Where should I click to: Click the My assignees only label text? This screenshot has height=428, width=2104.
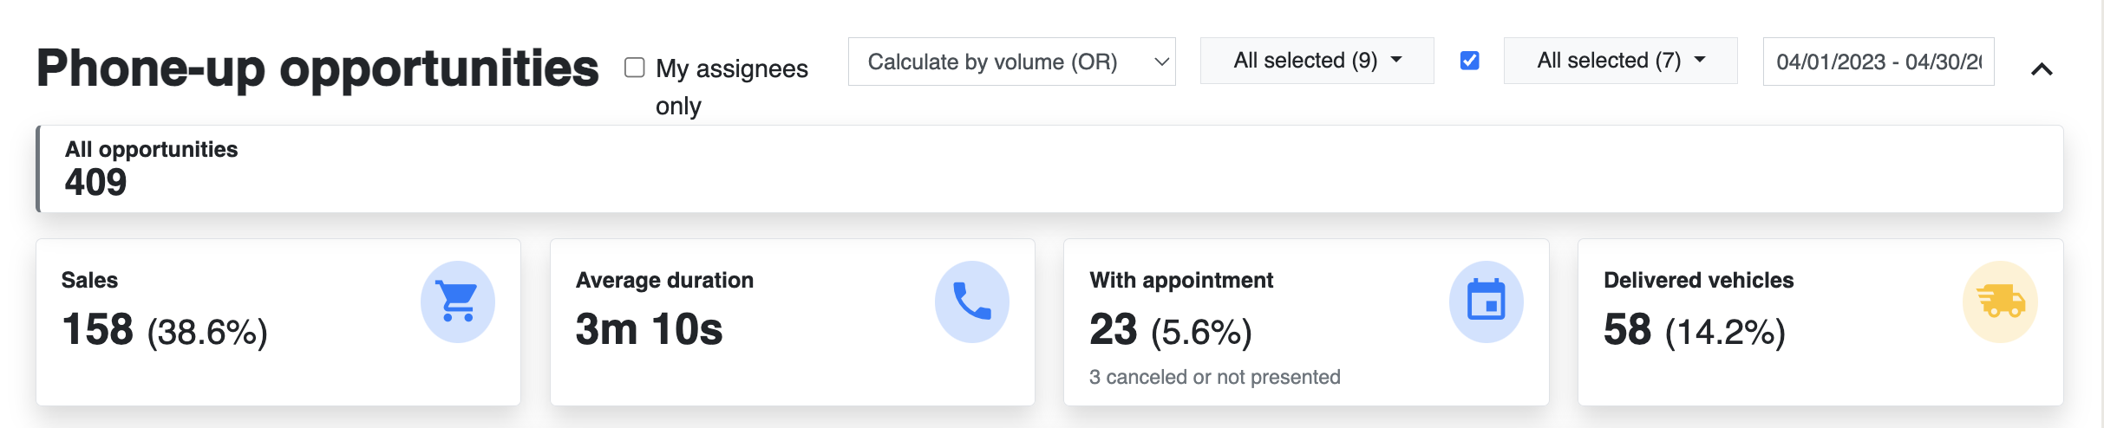pyautogui.click(x=732, y=87)
